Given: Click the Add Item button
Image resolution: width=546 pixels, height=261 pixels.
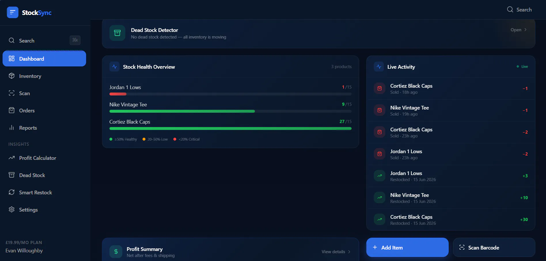Looking at the screenshot, I should 407,247.
